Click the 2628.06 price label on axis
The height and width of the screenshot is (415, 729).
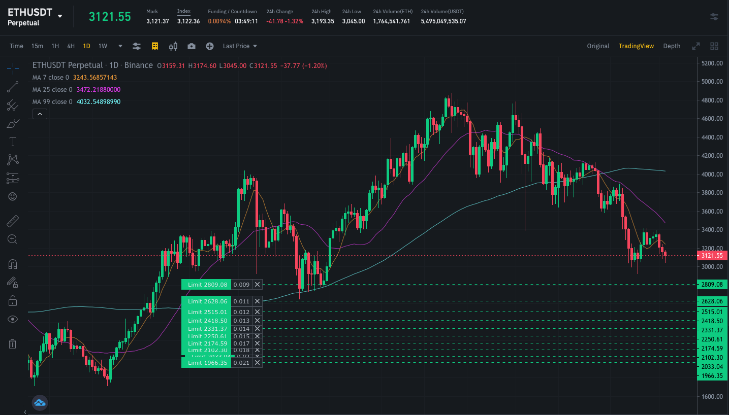tap(712, 301)
